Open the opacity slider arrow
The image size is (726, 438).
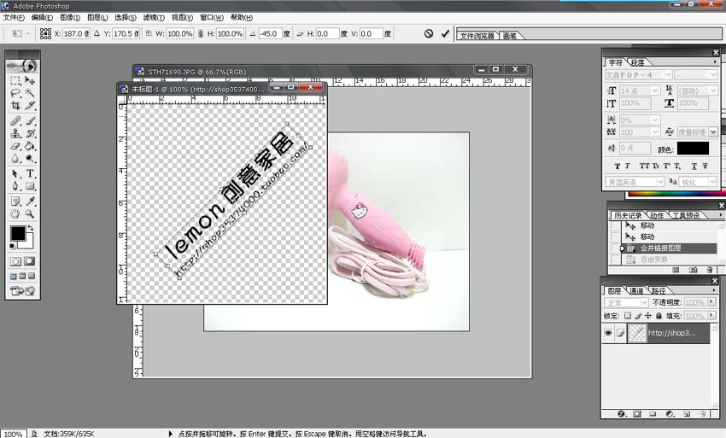point(711,302)
